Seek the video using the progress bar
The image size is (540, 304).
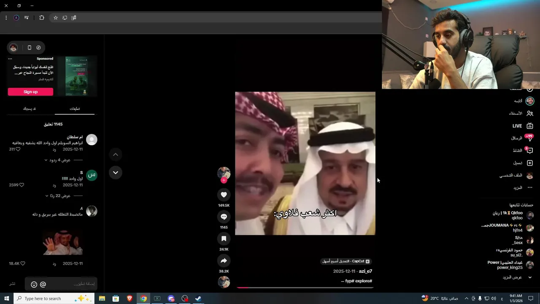point(305,288)
